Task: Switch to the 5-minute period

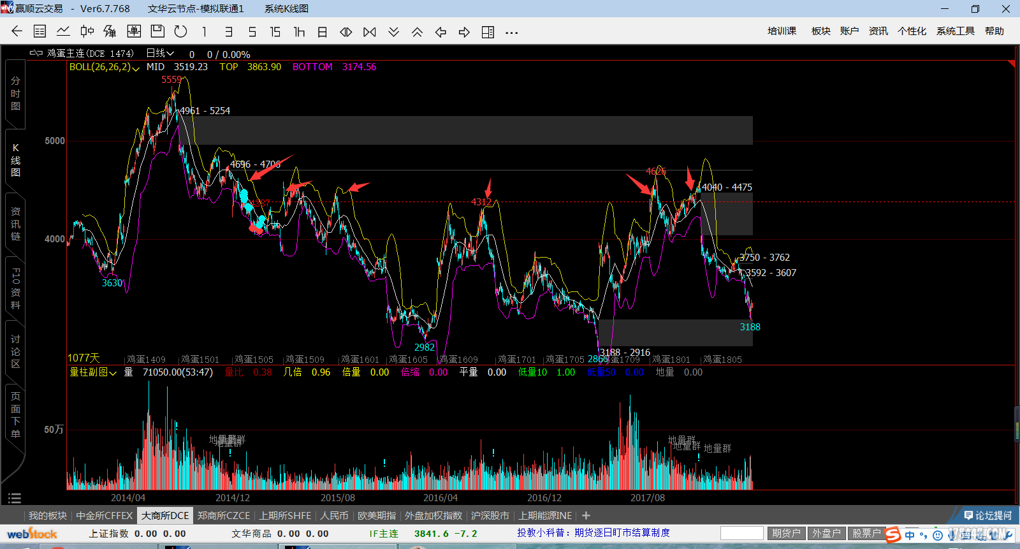Action: point(252,32)
